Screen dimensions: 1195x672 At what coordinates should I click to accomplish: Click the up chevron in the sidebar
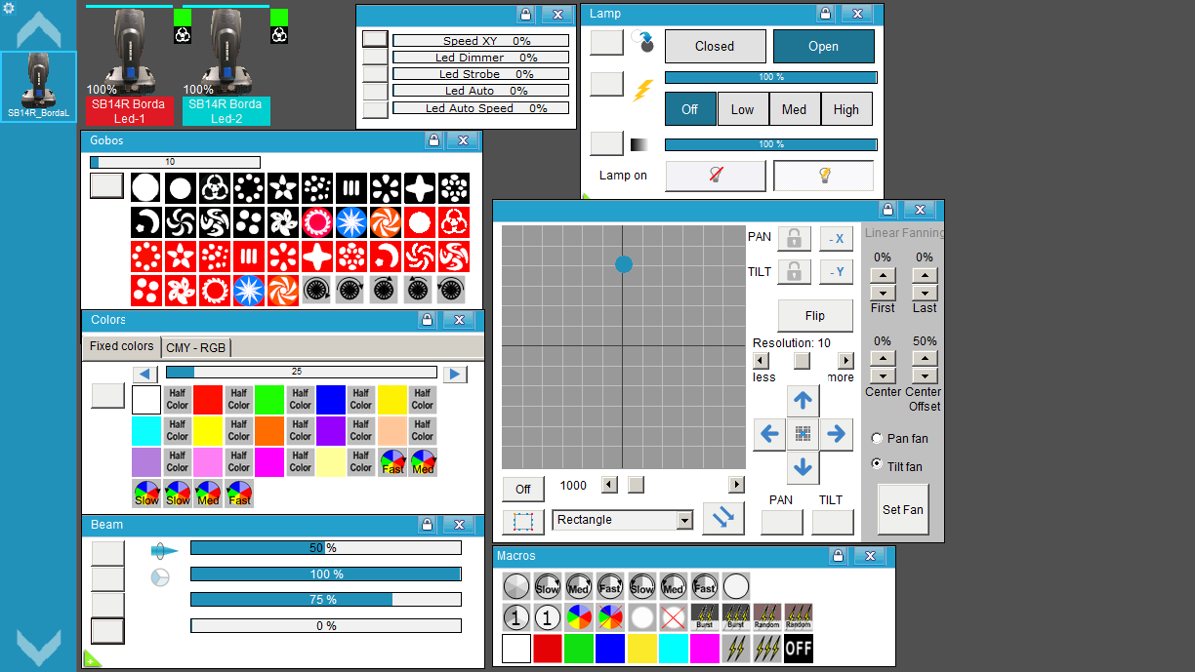[x=38, y=30]
